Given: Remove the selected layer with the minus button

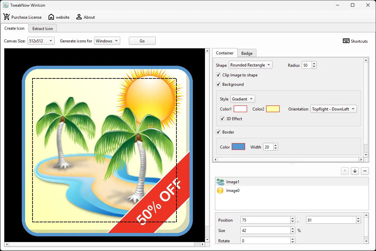Looking at the screenshot, I should pyautogui.click(x=365, y=171).
